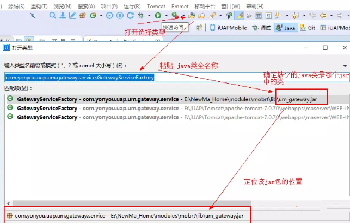Open the run configurations dropdown arrow

(167, 15)
